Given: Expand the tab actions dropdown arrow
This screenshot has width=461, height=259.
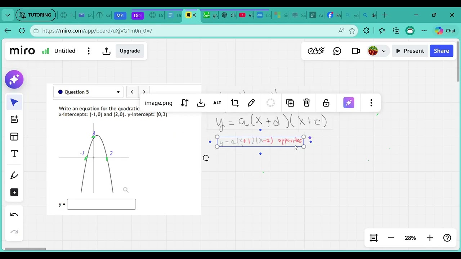Looking at the screenshot, I should (8, 15).
